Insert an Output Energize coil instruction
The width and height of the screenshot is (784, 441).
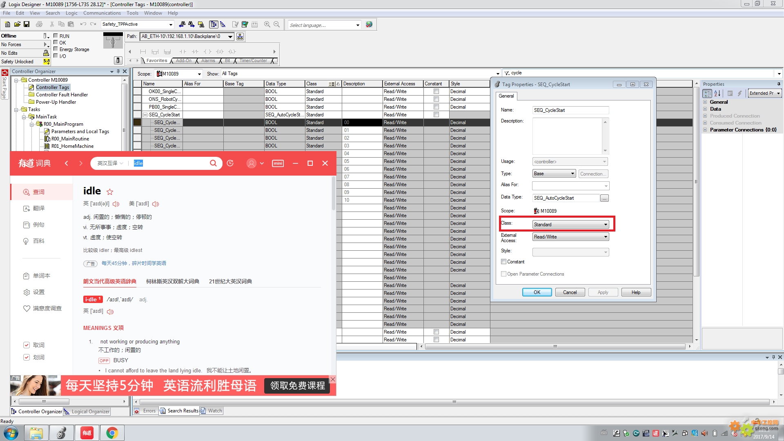tap(207, 52)
